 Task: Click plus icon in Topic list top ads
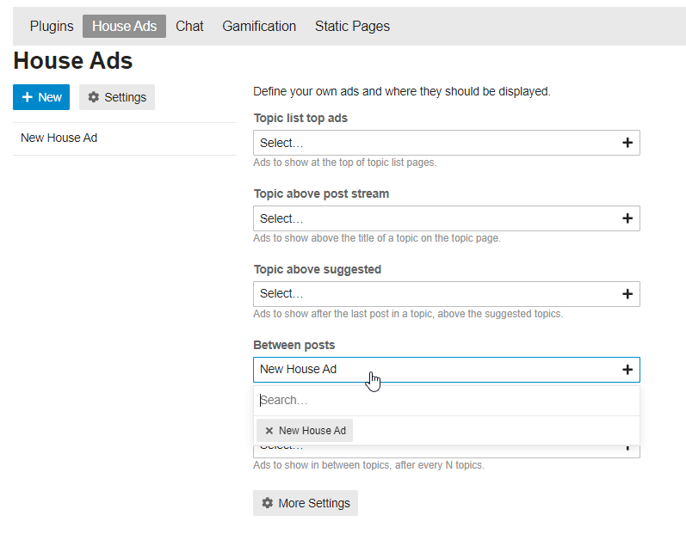tap(627, 143)
